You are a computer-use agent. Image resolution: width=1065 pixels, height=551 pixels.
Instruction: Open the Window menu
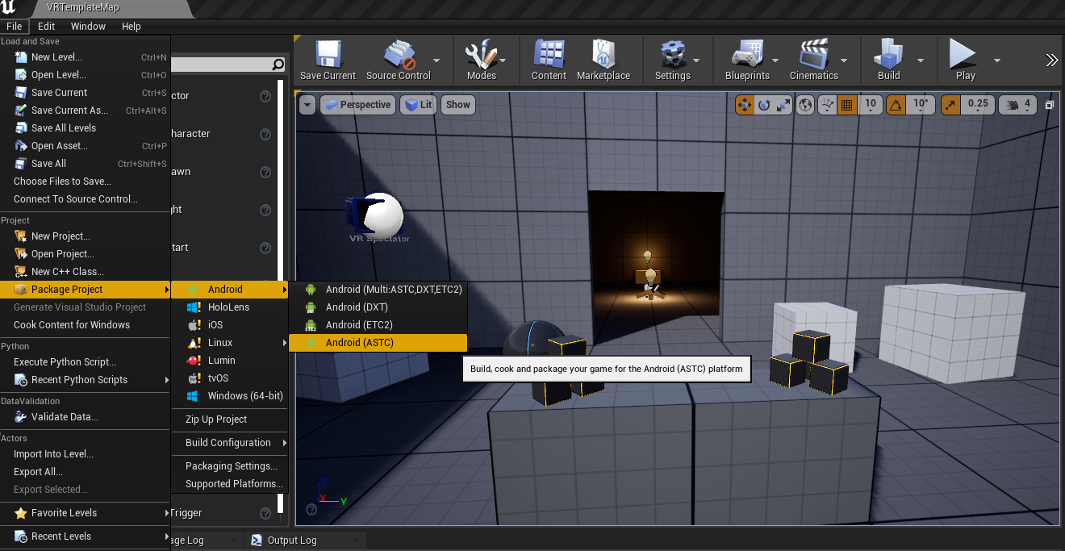[x=88, y=26]
